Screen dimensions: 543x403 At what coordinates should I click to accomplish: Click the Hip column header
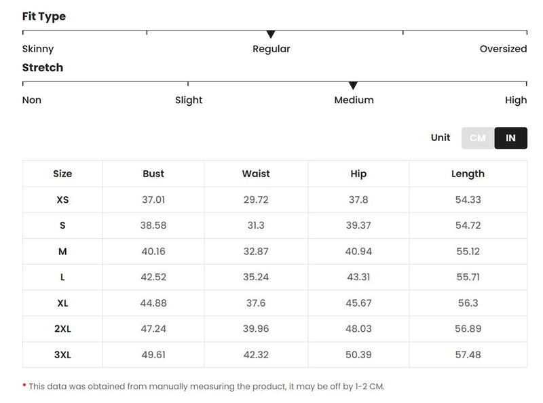(358, 174)
